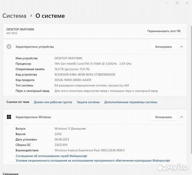Click the Связанные heading at bottom
The height and width of the screenshot is (175, 192).
11,174
